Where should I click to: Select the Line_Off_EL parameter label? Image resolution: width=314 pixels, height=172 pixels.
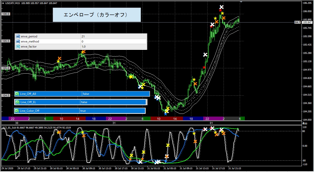click(x=28, y=102)
